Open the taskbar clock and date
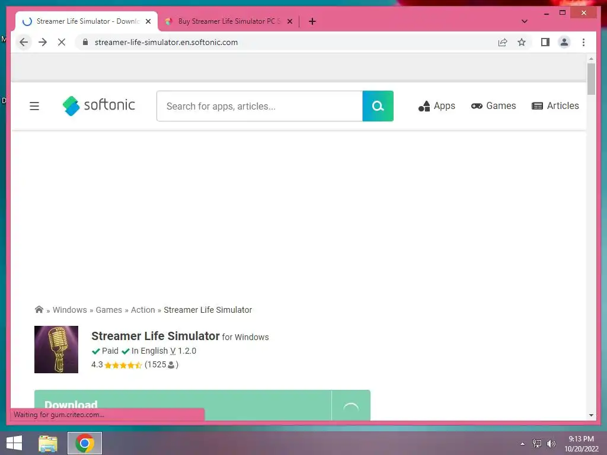Image resolution: width=607 pixels, height=455 pixels. (x=581, y=444)
